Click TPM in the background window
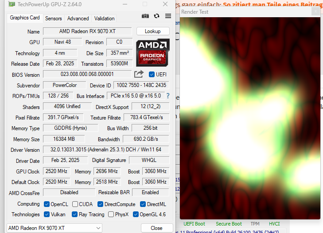Screen dimensions: 323x233 coord(255,224)
